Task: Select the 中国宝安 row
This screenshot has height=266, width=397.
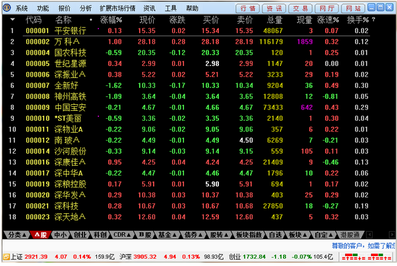Action: [x=189, y=108]
